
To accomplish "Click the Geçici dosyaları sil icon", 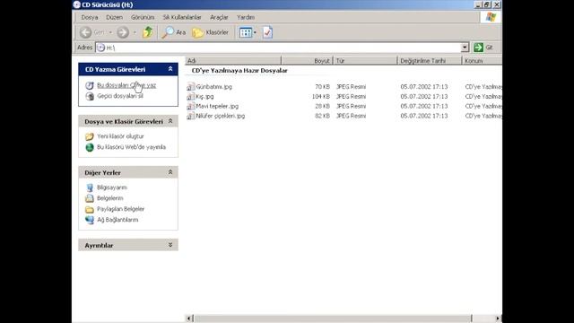I will tap(90, 96).
